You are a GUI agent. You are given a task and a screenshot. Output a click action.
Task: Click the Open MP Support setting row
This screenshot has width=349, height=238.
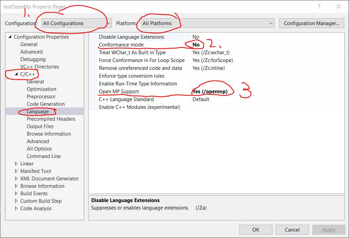118,91
